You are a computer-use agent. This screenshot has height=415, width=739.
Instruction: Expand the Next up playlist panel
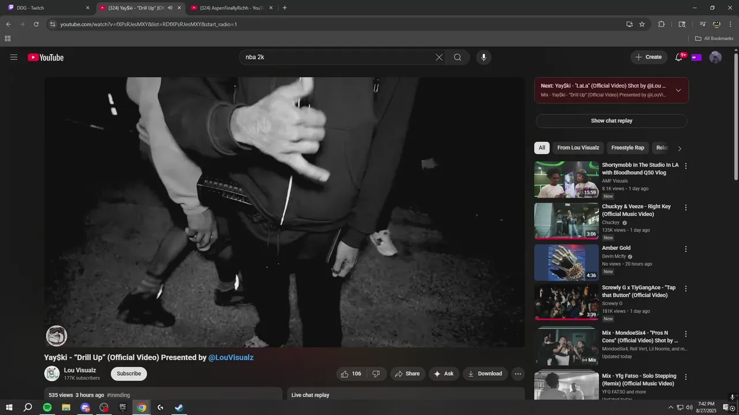678,90
